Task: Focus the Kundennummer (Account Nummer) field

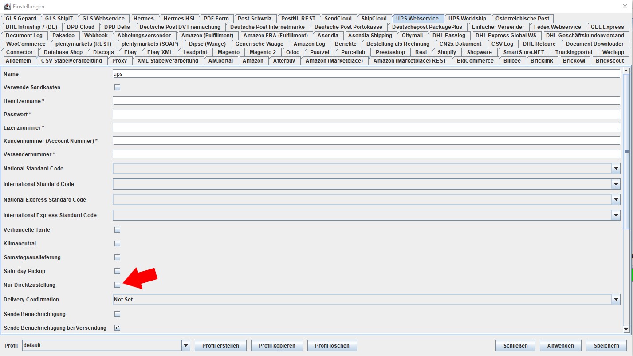Action: 366,141
